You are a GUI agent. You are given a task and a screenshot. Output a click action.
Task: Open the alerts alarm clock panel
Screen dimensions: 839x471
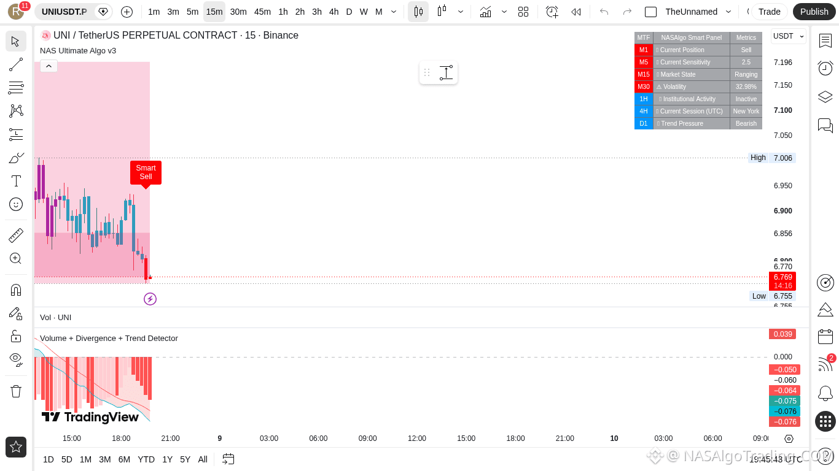(825, 68)
